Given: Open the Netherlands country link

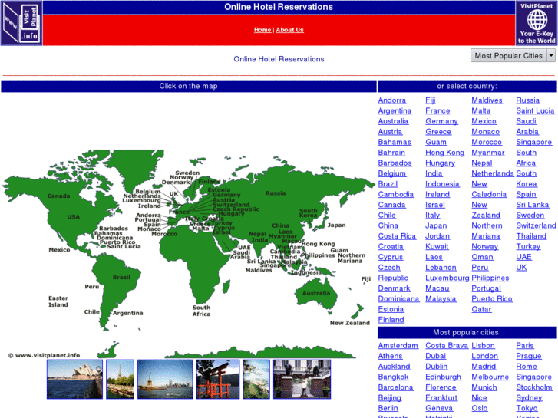Looking at the screenshot, I should [x=493, y=173].
